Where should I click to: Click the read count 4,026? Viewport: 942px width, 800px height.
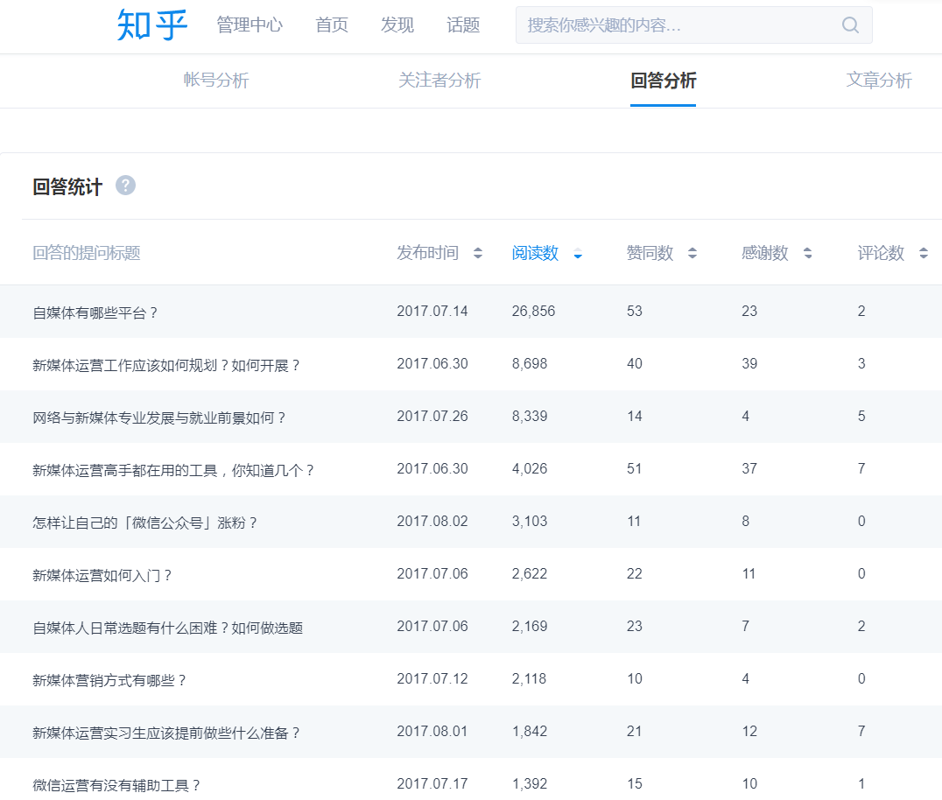point(530,468)
